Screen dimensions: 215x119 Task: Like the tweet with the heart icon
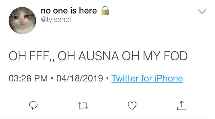pos(132,106)
